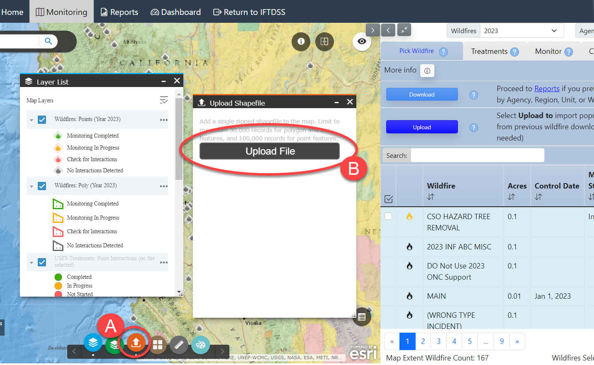Open options menu for USFS Treatments layer
594x365 pixels.
tap(164, 263)
